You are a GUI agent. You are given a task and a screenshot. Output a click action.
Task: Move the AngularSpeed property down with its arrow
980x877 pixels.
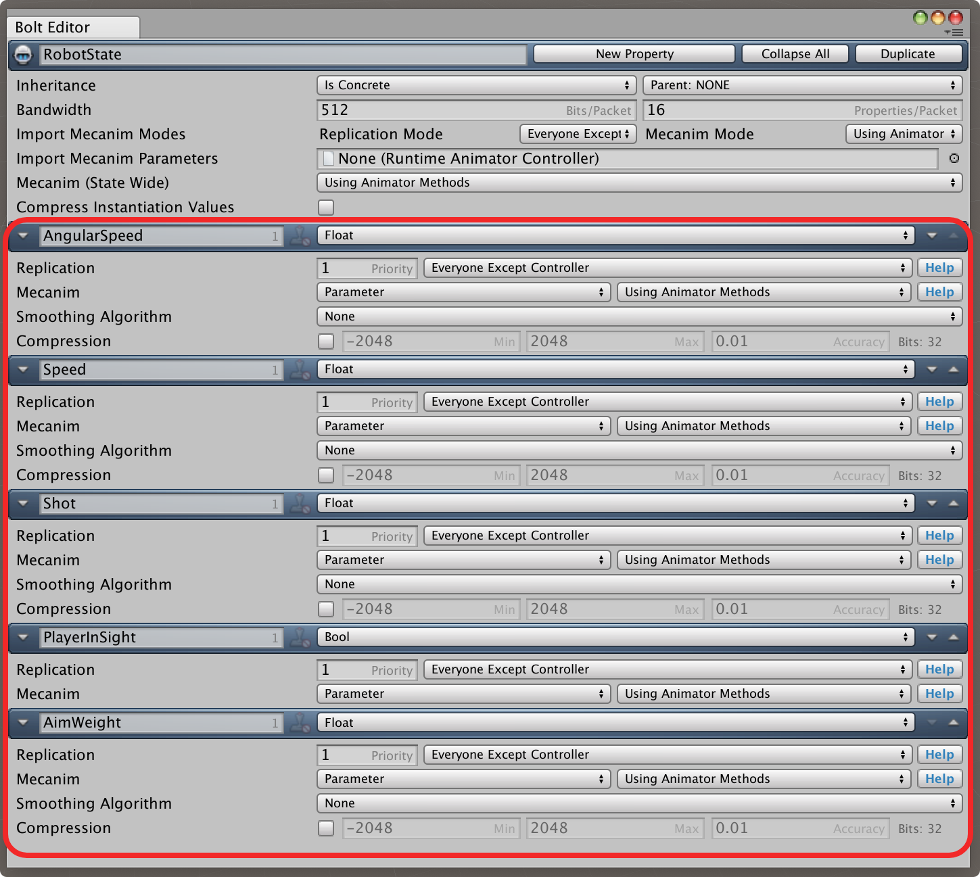932,236
